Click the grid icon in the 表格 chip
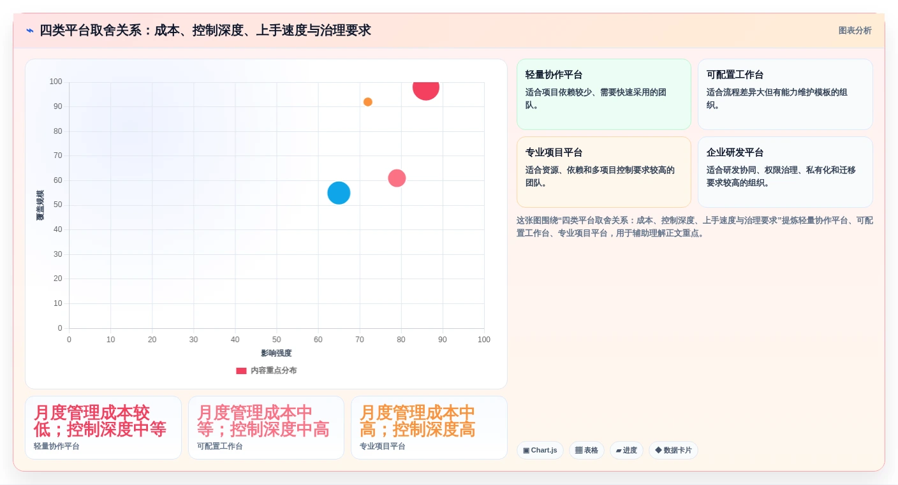 [x=578, y=451]
